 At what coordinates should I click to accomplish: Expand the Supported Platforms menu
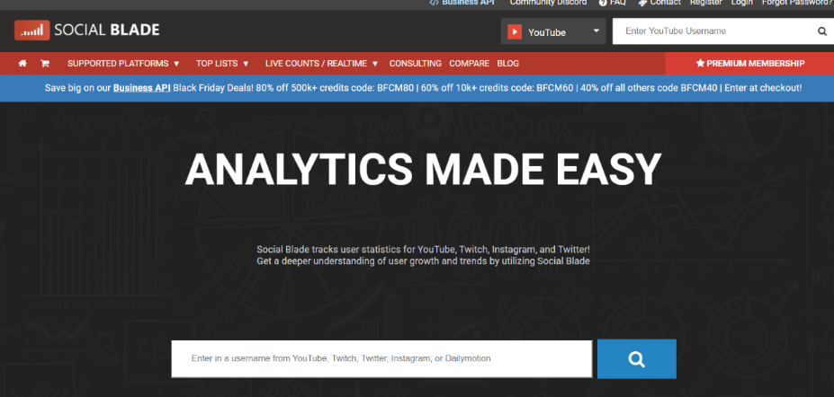coord(123,64)
